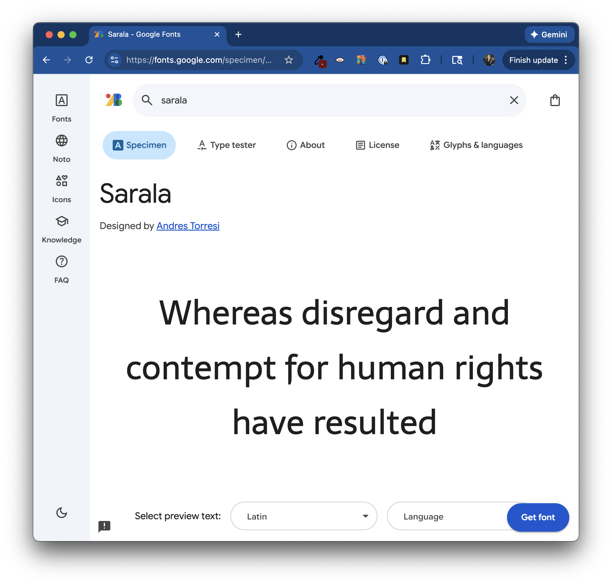Open the License tab
The width and height of the screenshot is (612, 585).
click(377, 145)
